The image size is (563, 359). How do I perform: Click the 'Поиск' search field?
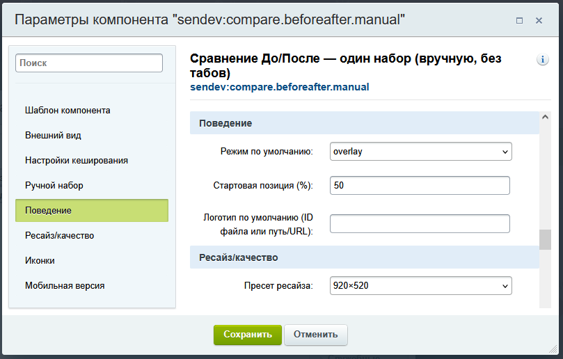pyautogui.click(x=89, y=63)
